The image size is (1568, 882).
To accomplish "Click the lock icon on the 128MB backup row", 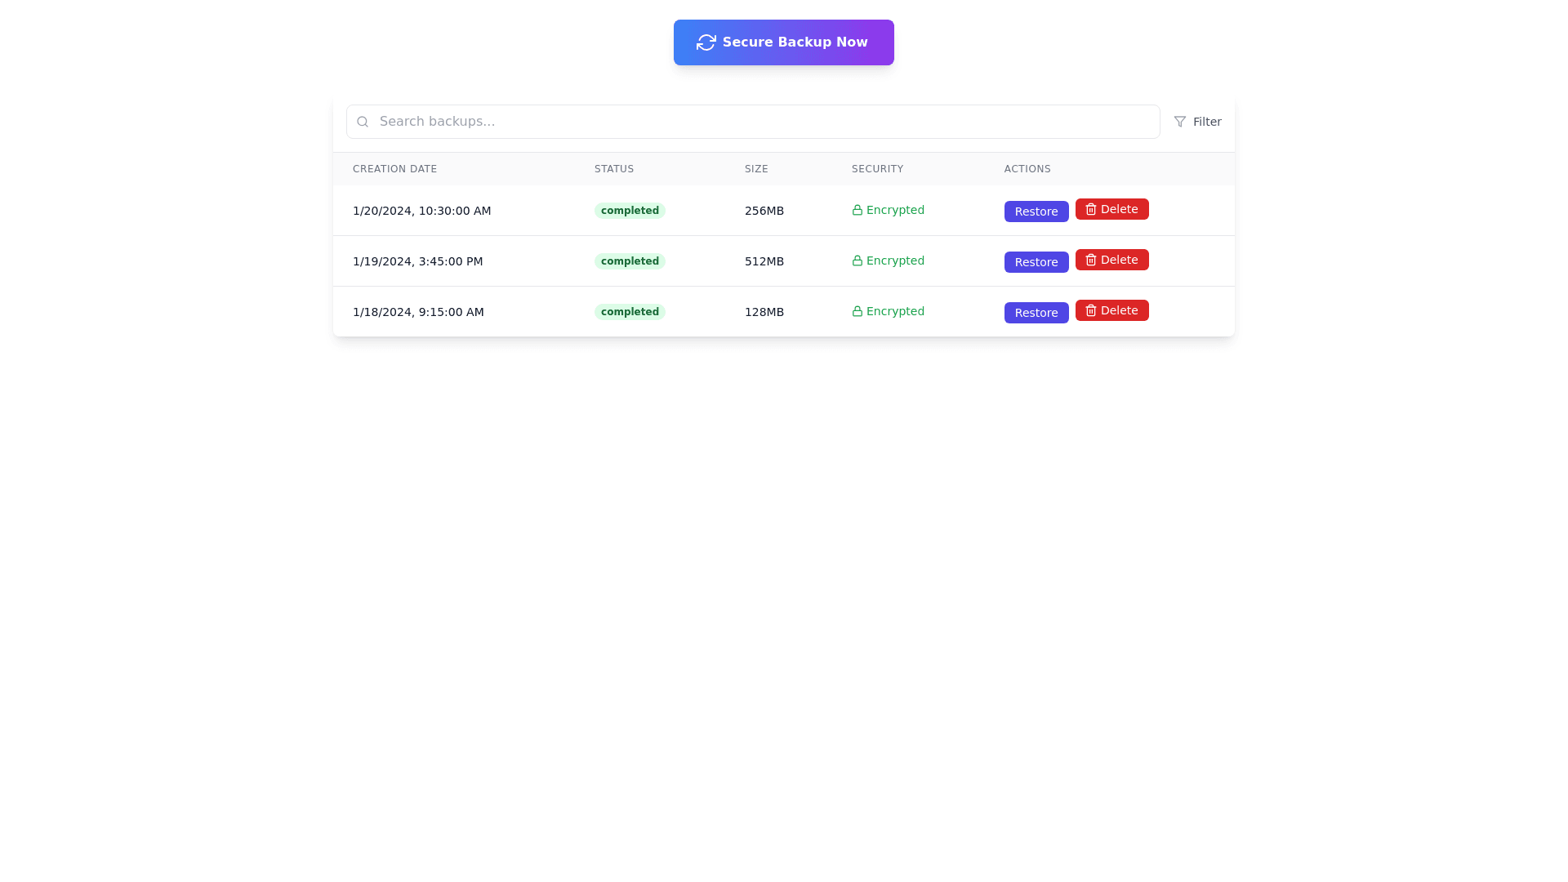I will 857,311.
